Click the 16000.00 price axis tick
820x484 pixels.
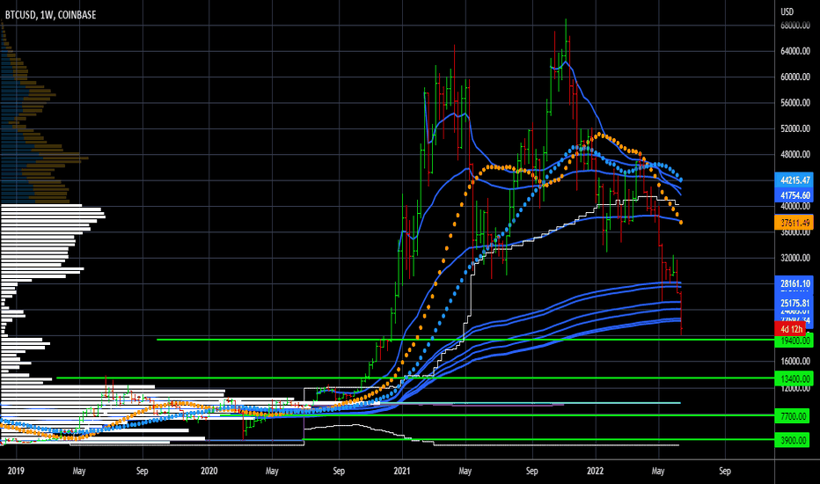(x=795, y=362)
